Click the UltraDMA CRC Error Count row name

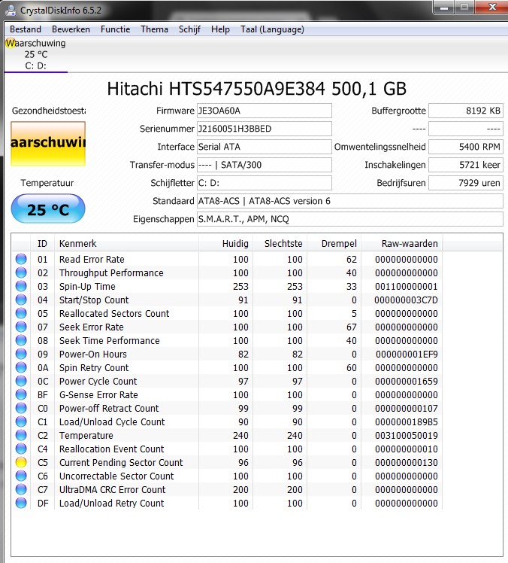pyautogui.click(x=112, y=489)
